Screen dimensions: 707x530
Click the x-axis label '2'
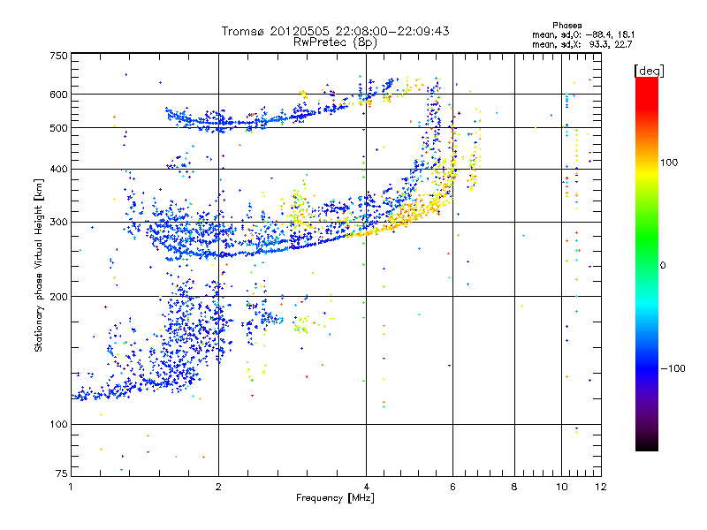pos(218,487)
